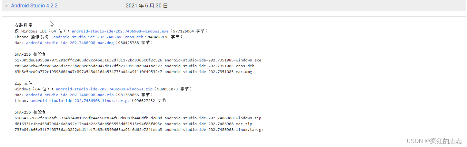Click the SHA-256 校验和 heading above zip checksums
The image size is (467, 147).
31,112
